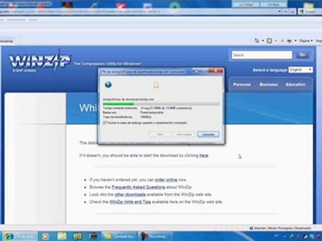The height and width of the screenshot is (241, 322).
Task: Click the Go search button
Action: tap(302, 55)
